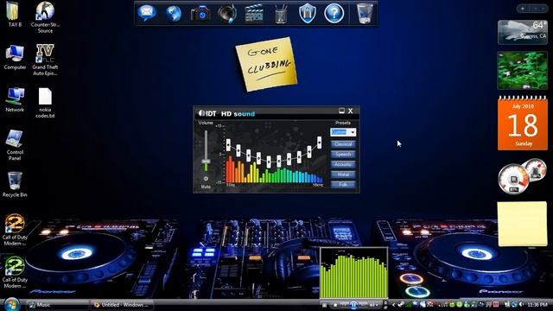Open the Network desktop icon
This screenshot has width=553, height=311.
pyautogui.click(x=15, y=99)
